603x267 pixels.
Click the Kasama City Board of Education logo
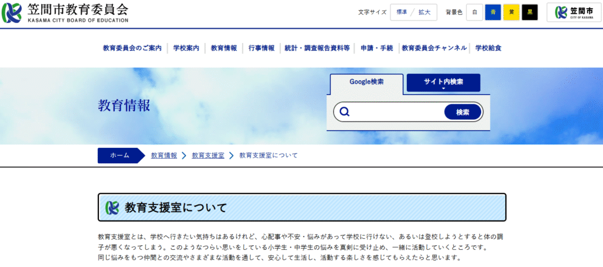66,12
